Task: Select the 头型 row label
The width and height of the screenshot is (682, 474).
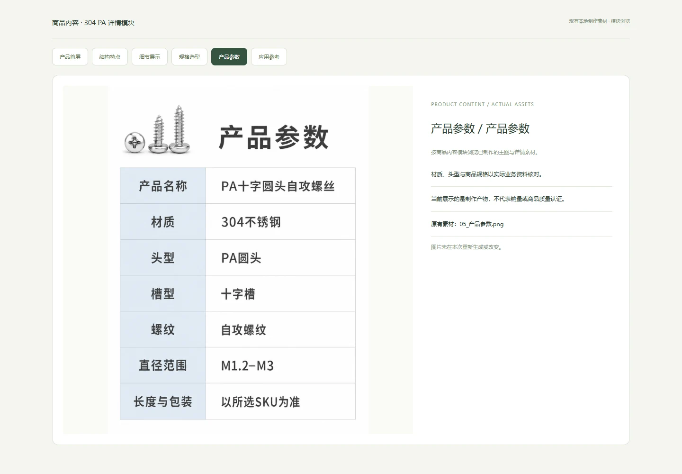Action: pyautogui.click(x=163, y=258)
